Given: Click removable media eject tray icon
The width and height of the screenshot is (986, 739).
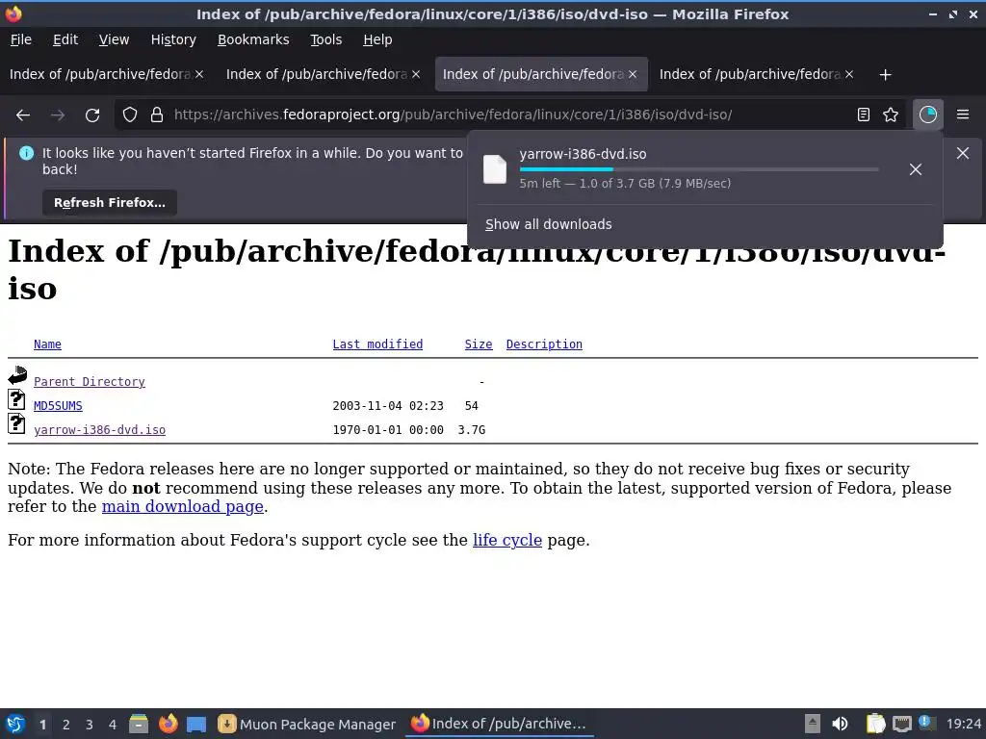Looking at the screenshot, I should coord(813,724).
